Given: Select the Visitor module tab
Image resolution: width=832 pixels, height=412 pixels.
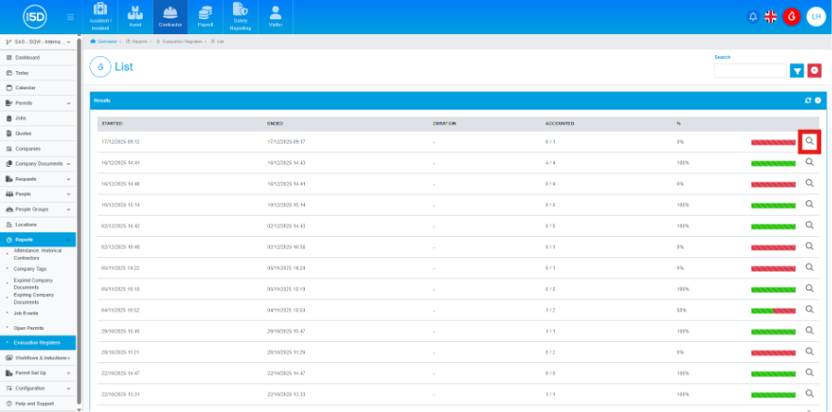Looking at the screenshot, I should tap(275, 16).
